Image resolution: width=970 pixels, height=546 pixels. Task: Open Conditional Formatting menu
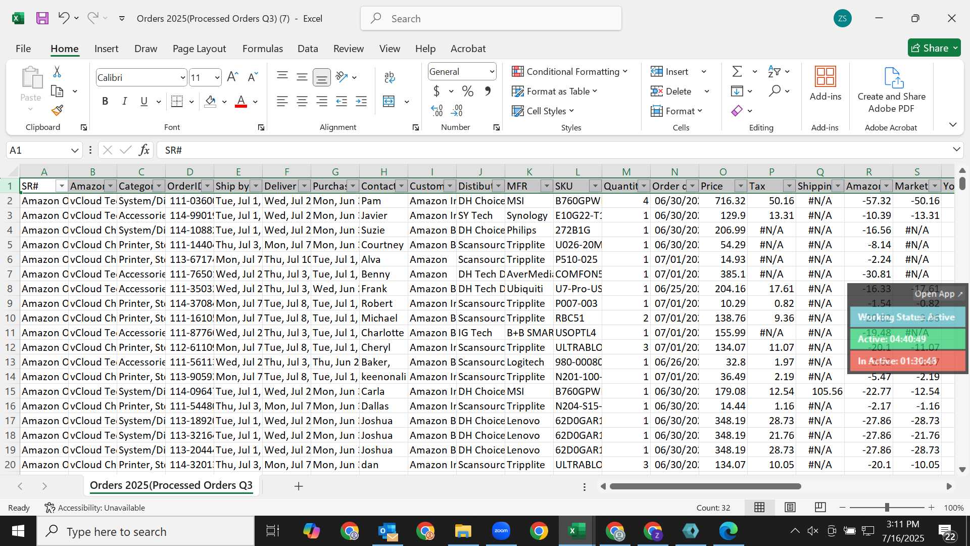coord(569,71)
